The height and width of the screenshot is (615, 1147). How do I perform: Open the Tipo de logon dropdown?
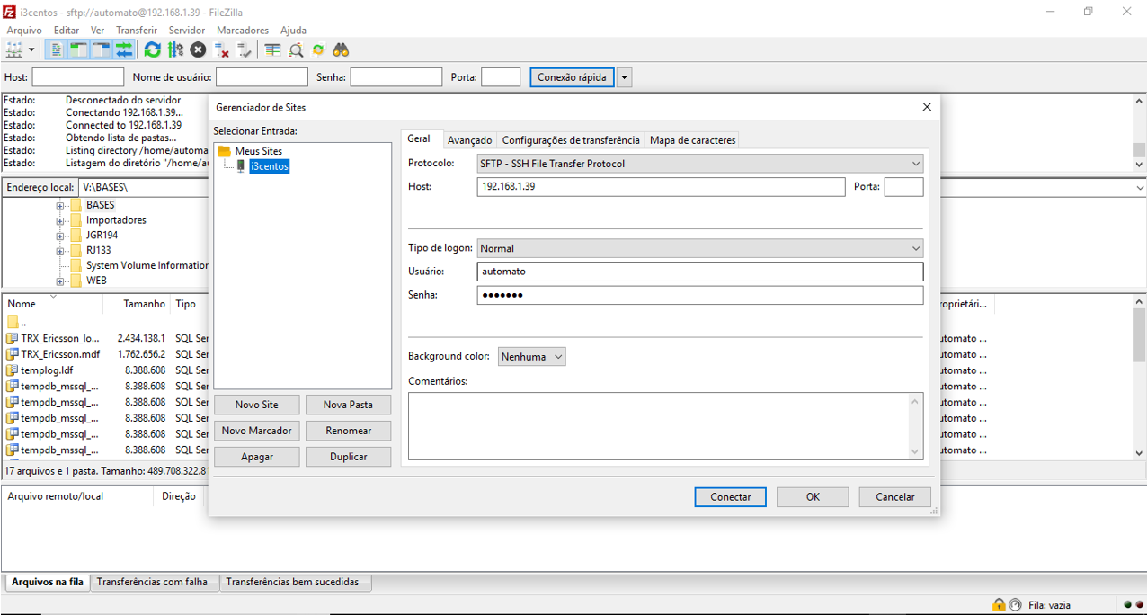700,248
